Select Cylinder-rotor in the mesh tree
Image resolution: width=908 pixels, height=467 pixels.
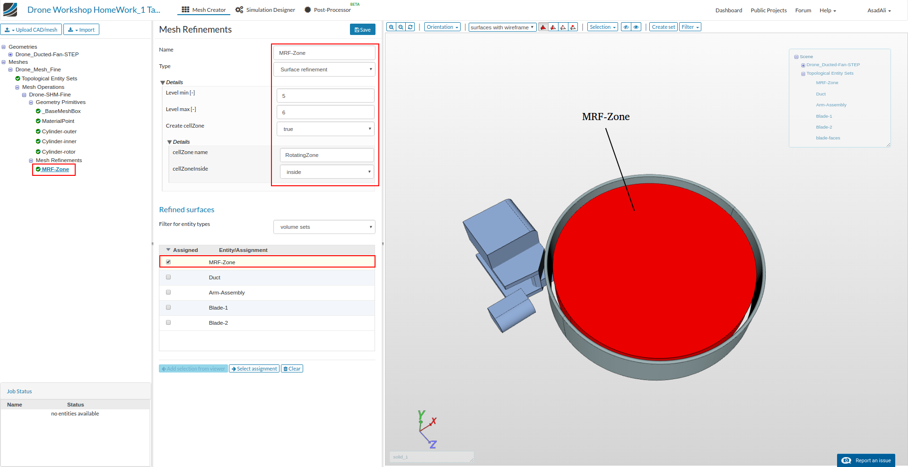[x=59, y=152]
